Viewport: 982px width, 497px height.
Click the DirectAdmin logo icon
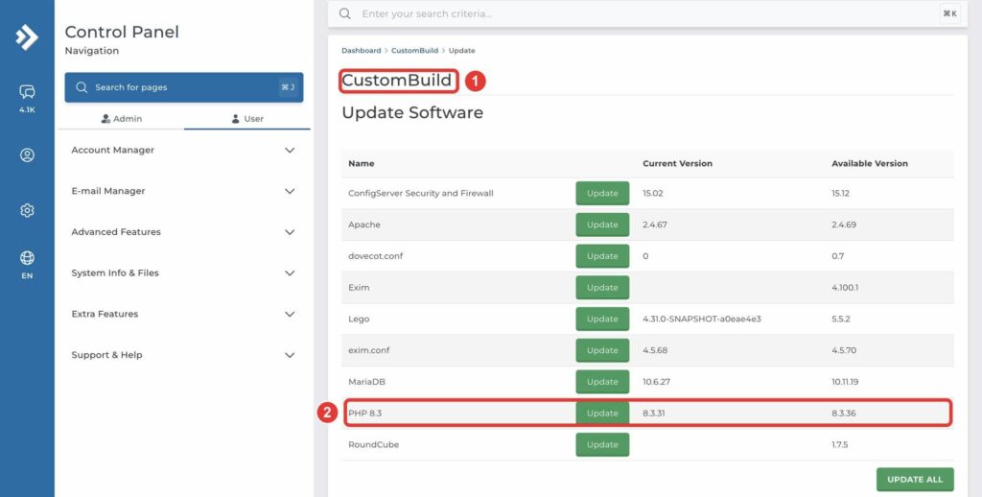[27, 37]
